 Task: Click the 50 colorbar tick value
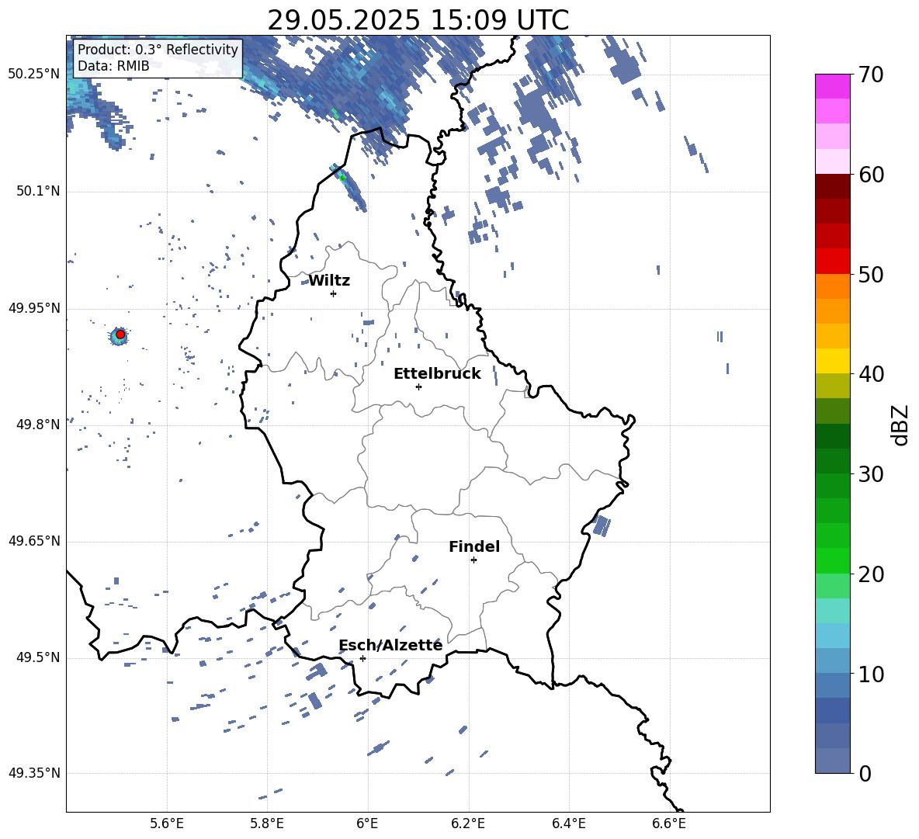[871, 275]
